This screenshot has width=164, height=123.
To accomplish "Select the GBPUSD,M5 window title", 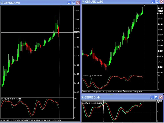I will 12,3.
